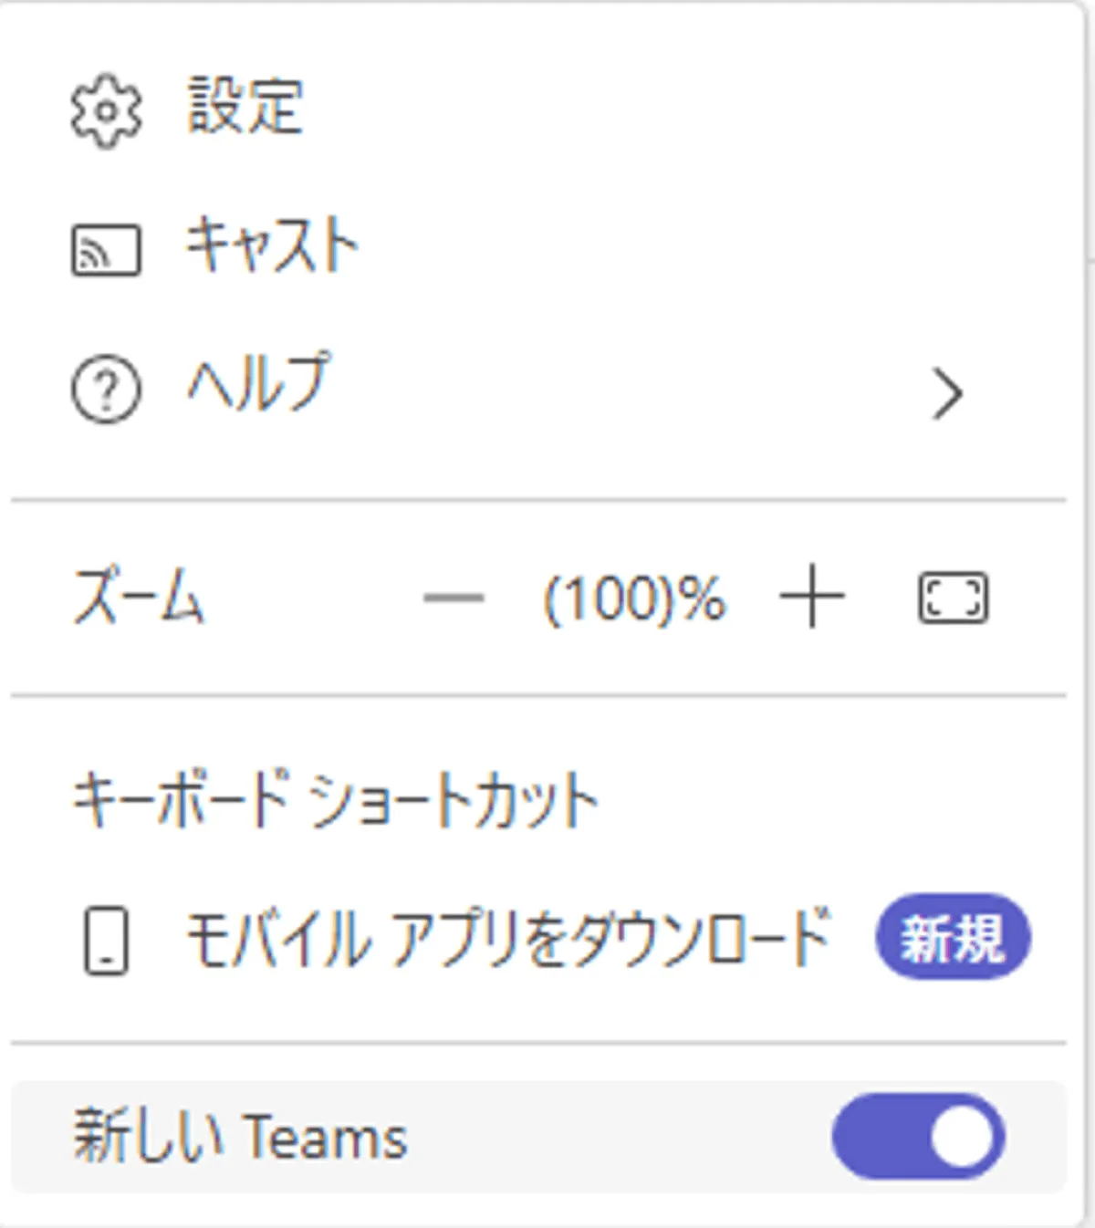Click the Cast screen icon
The image size is (1095, 1228).
pos(106,250)
